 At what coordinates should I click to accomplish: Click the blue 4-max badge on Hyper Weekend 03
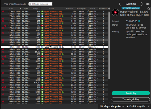click(42, 16)
